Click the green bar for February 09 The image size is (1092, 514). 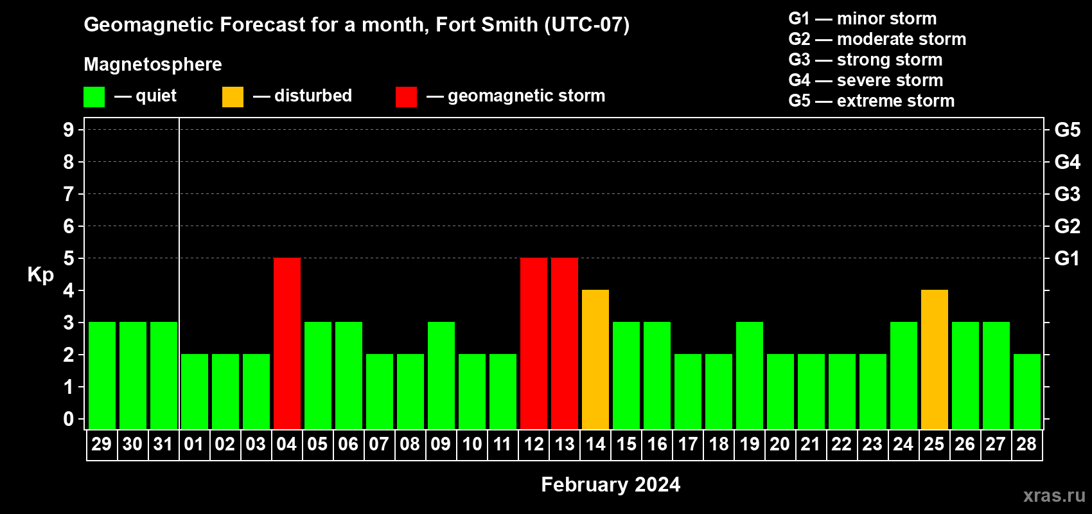pyautogui.click(x=441, y=375)
